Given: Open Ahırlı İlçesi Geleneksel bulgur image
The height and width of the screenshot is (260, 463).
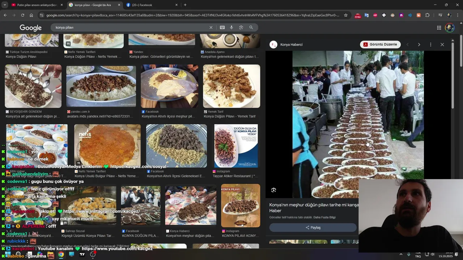Looking at the screenshot, I should (x=177, y=146).
